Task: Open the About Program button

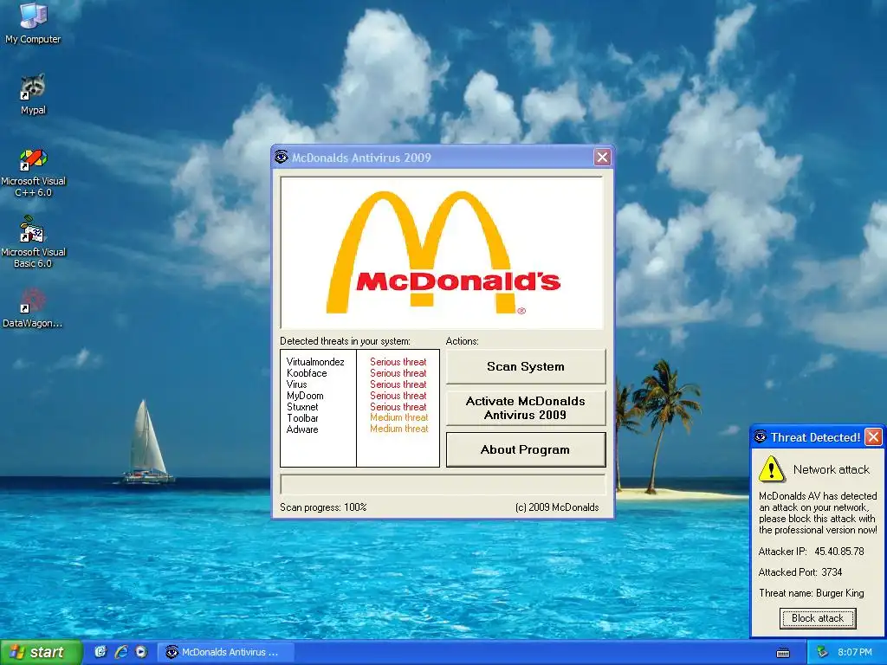Action: coord(526,449)
